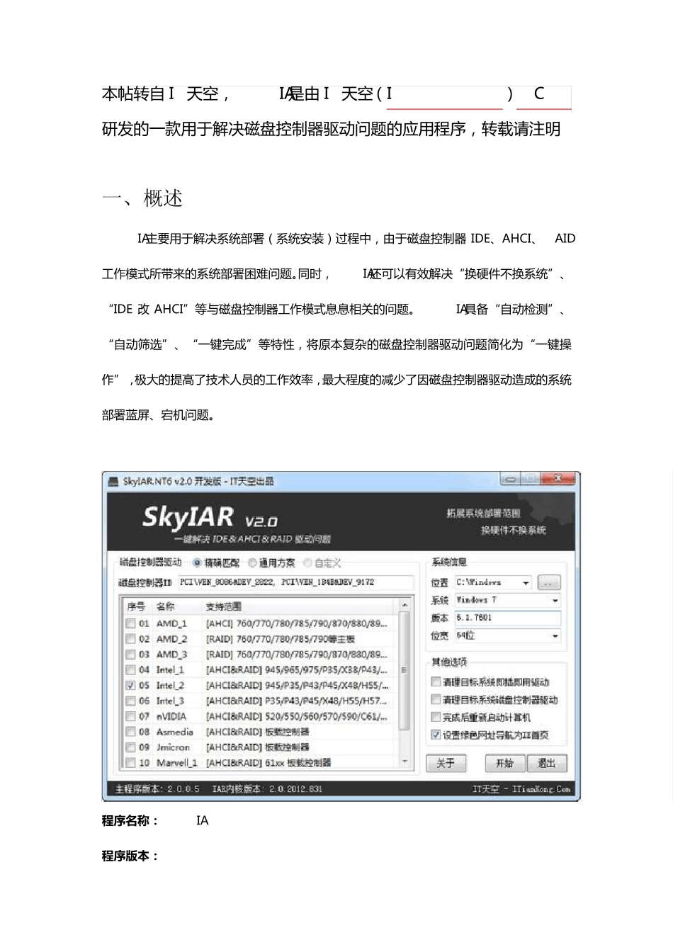This screenshot has height=952, width=673.
Task: Click the Asmedia name cell
Action: point(175,732)
